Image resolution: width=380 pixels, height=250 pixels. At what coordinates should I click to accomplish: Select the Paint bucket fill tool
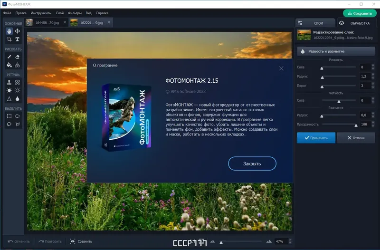9,65
